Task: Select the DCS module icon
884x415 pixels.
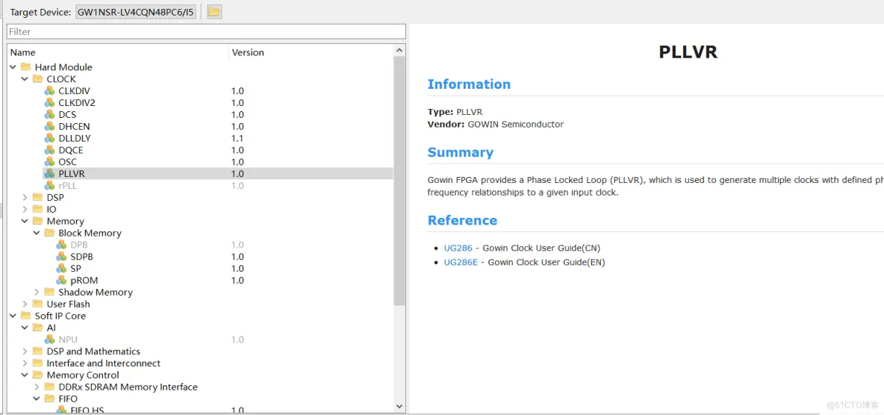Action: (49, 114)
